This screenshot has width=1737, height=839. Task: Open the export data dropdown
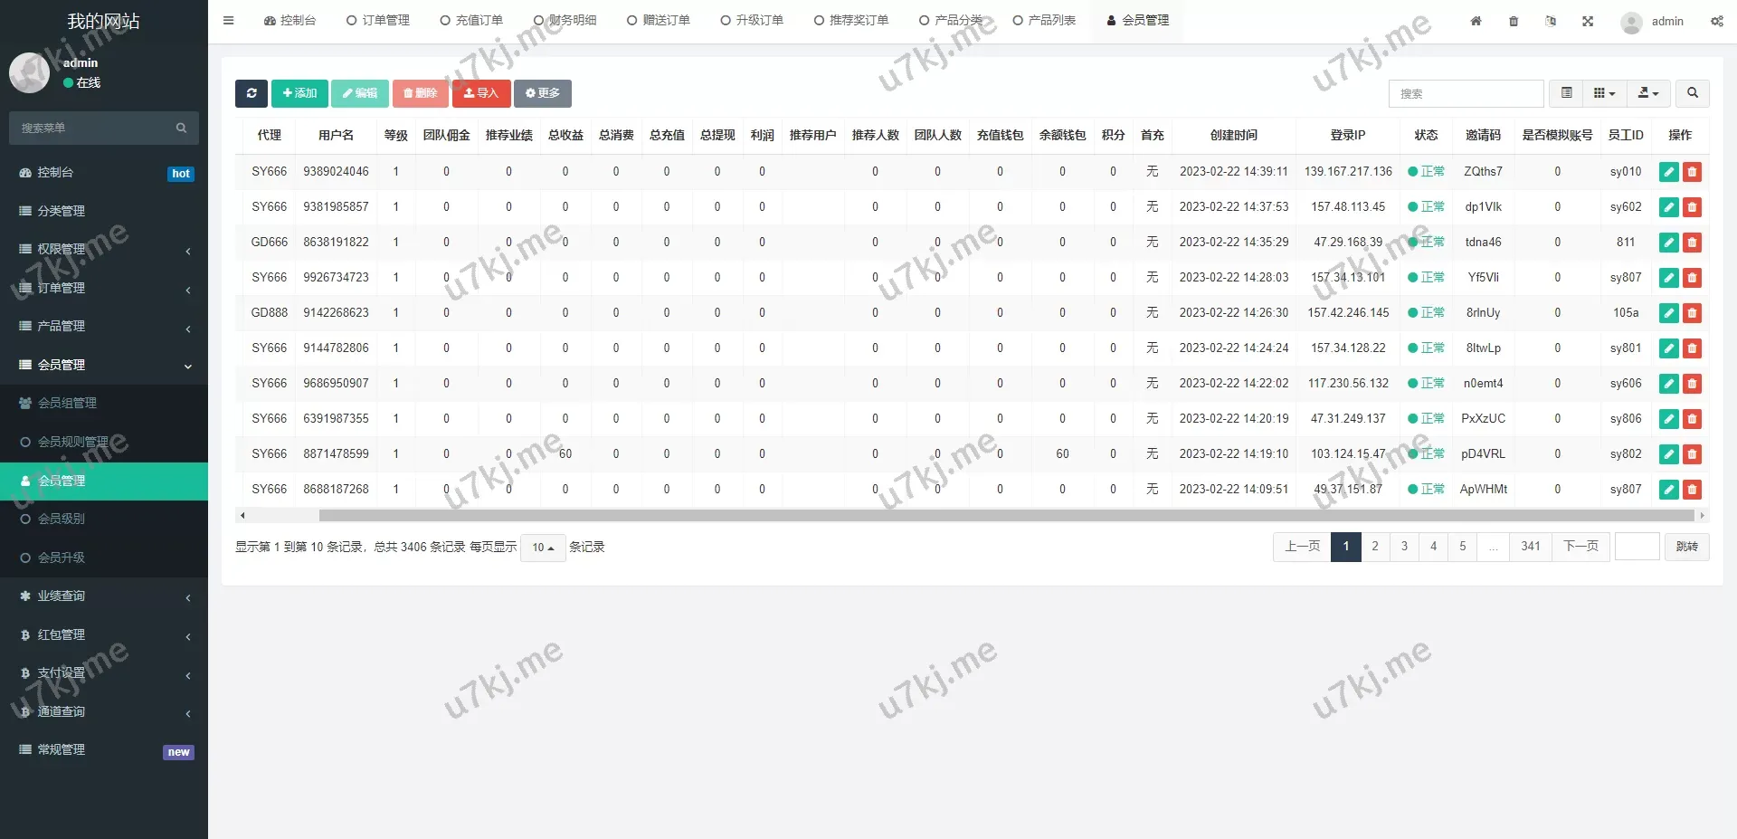click(1647, 93)
